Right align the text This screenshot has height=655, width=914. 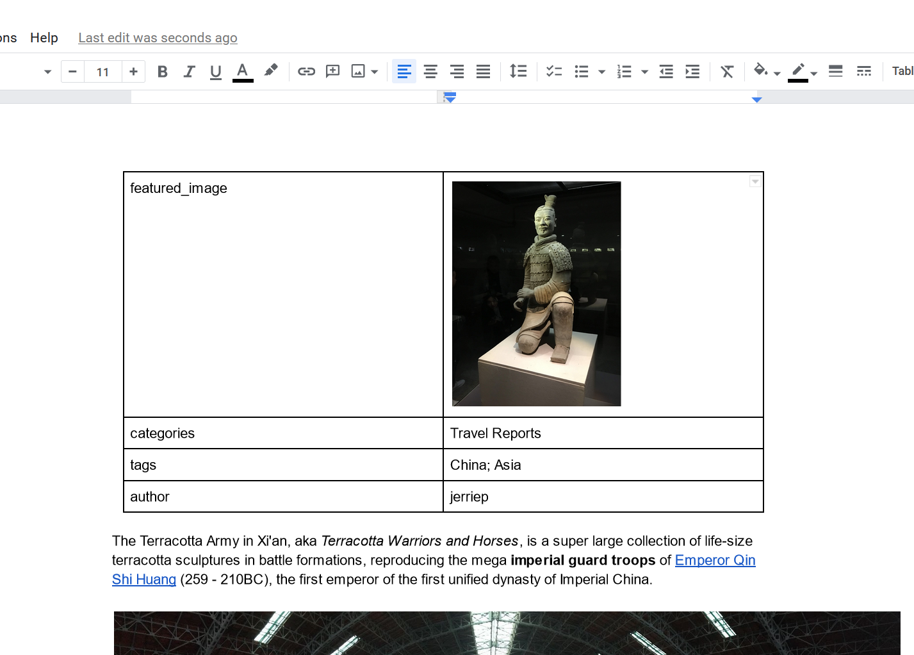457,71
